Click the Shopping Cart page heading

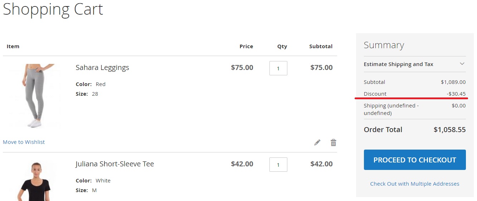[x=53, y=9]
